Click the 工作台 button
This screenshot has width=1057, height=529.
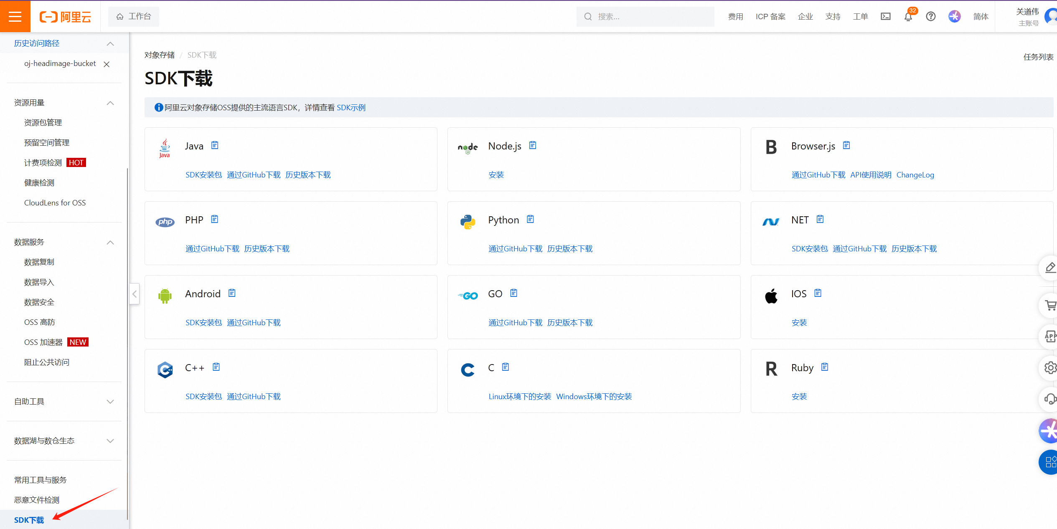tap(134, 16)
